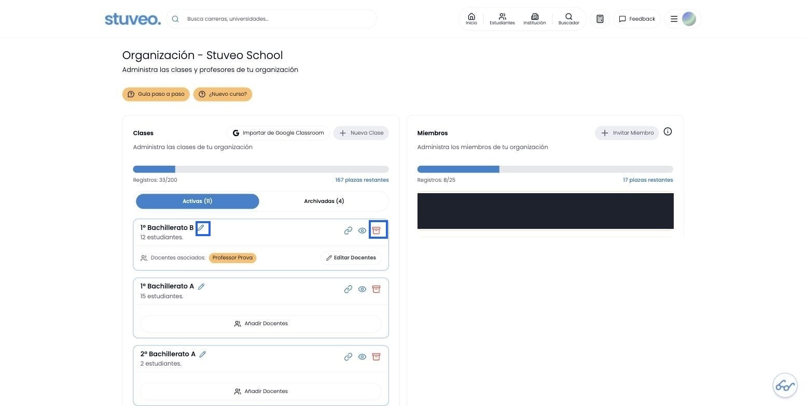
Task: Click Invitar Miembro button
Action: [x=627, y=133]
